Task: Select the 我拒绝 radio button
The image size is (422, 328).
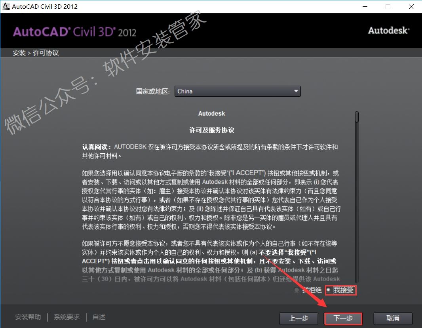Action: [x=297, y=290]
